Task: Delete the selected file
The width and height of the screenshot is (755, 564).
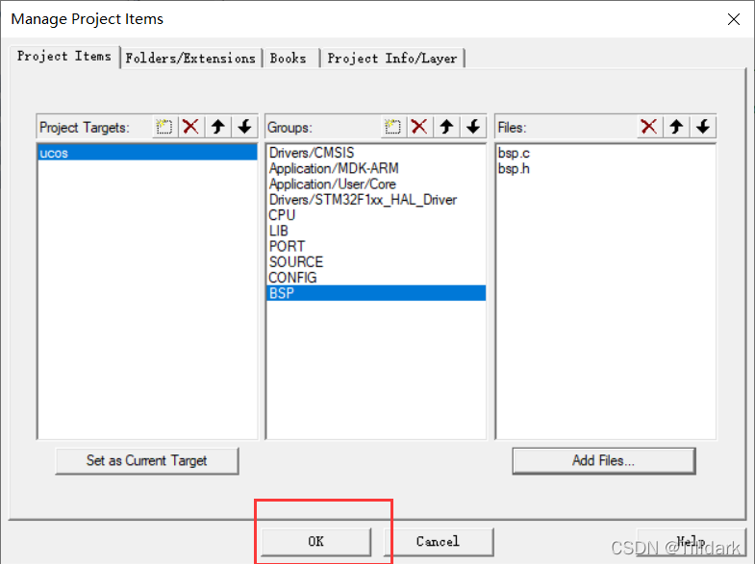Action: click(649, 127)
